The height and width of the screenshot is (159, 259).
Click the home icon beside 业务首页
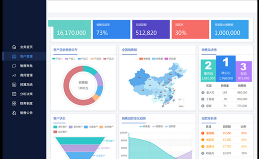pos(14,47)
